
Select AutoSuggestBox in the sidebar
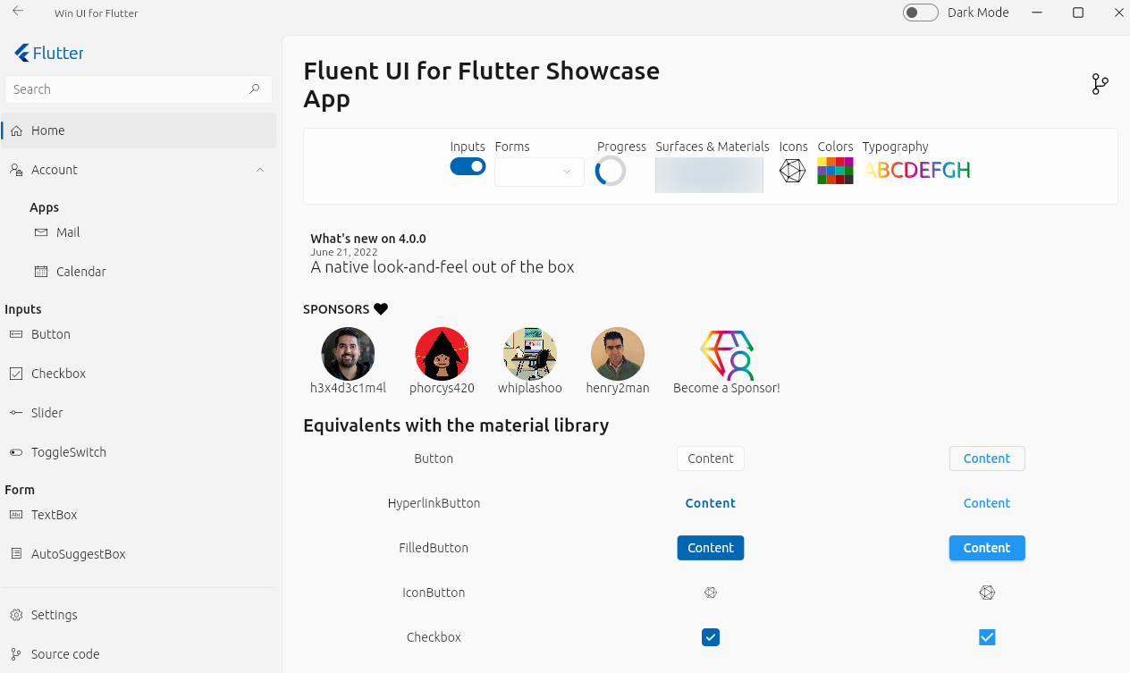point(80,553)
